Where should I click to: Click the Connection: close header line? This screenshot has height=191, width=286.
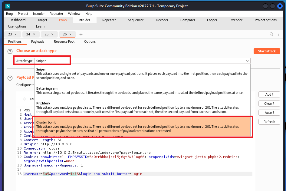pyautogui.click(x=41, y=149)
